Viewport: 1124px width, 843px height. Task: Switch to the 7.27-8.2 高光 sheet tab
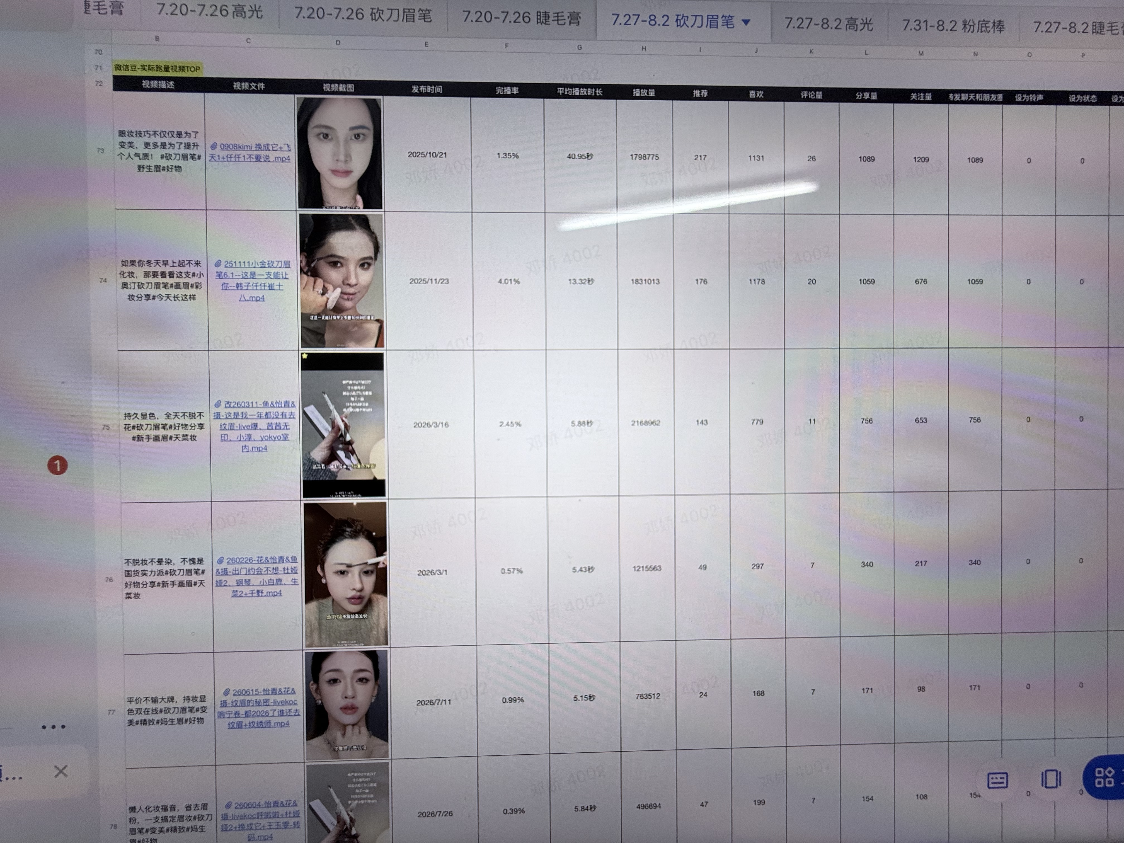829,24
